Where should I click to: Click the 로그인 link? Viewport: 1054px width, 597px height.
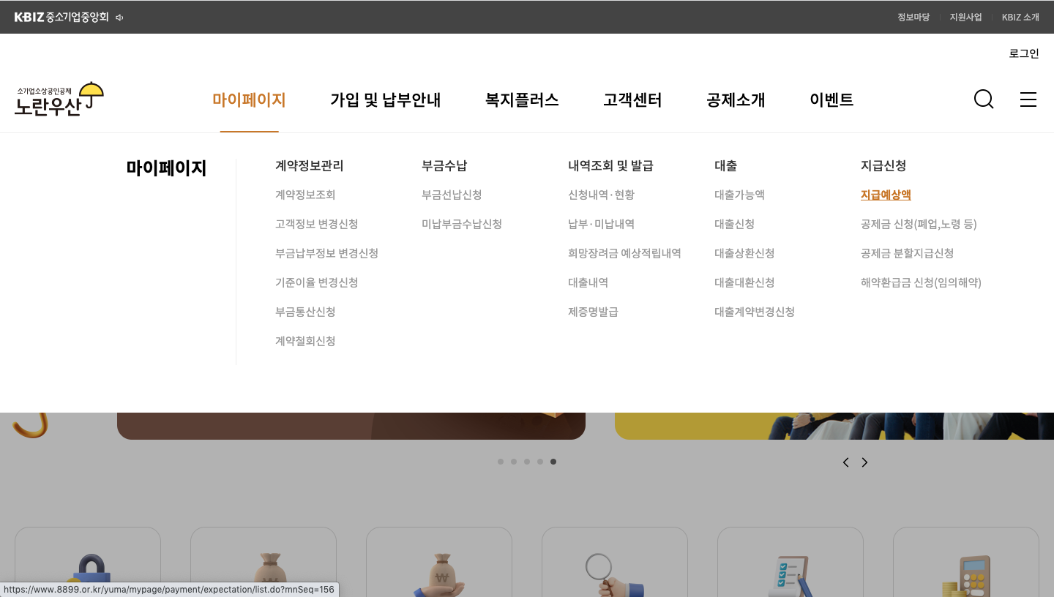tap(1023, 53)
